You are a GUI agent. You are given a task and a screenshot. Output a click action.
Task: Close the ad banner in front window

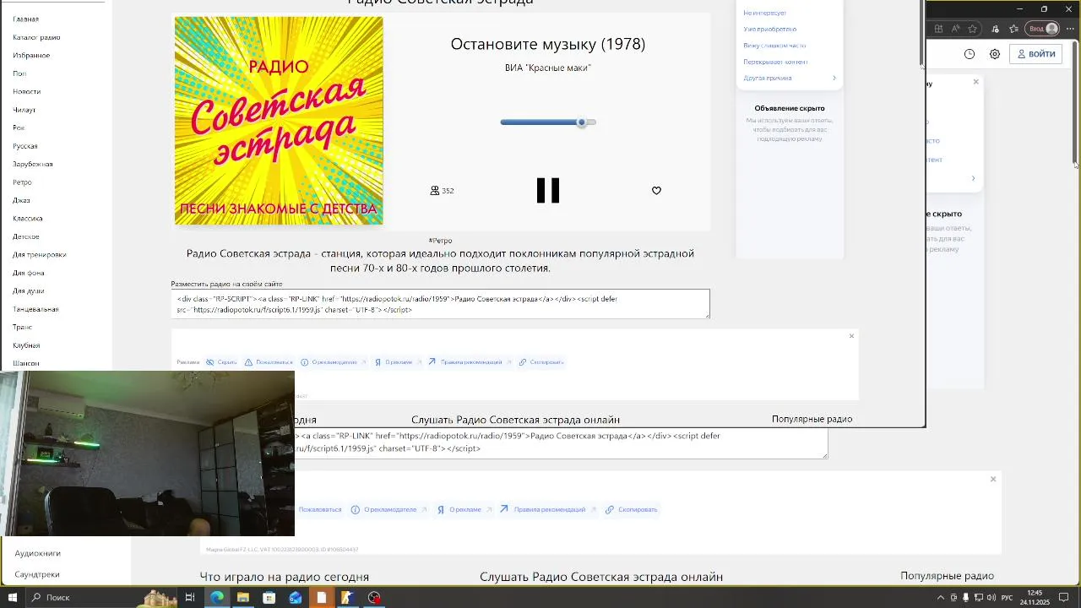click(851, 336)
